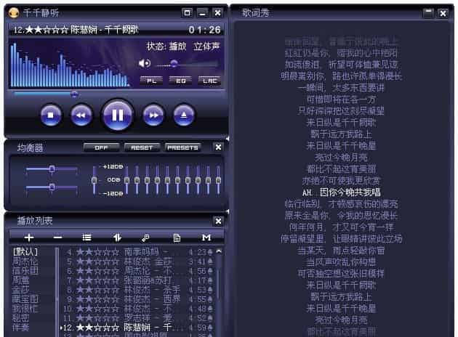
Task: Turn equalizer OFF button
Action: pyautogui.click(x=101, y=147)
